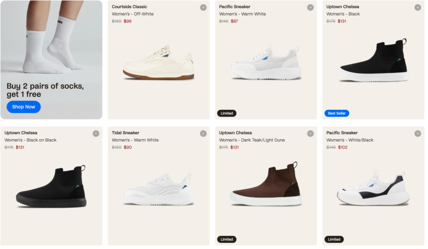Image resolution: width=428 pixels, height=249 pixels.
Task: Click Limited badge on Dark Teak Chelsea
Action: 227,239
